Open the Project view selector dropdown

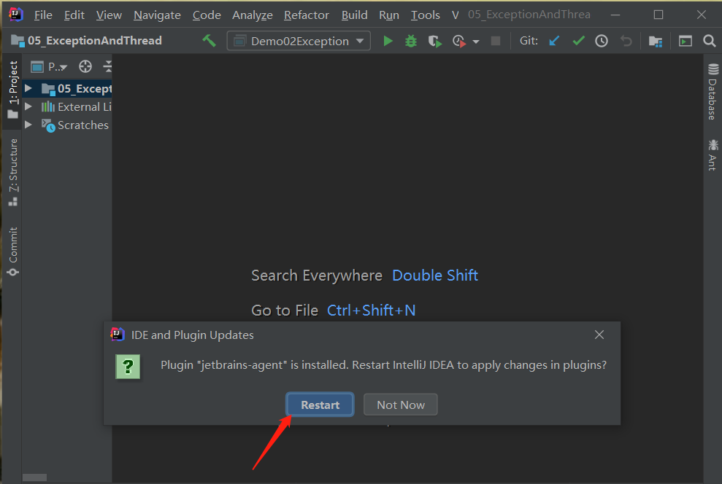click(x=49, y=66)
